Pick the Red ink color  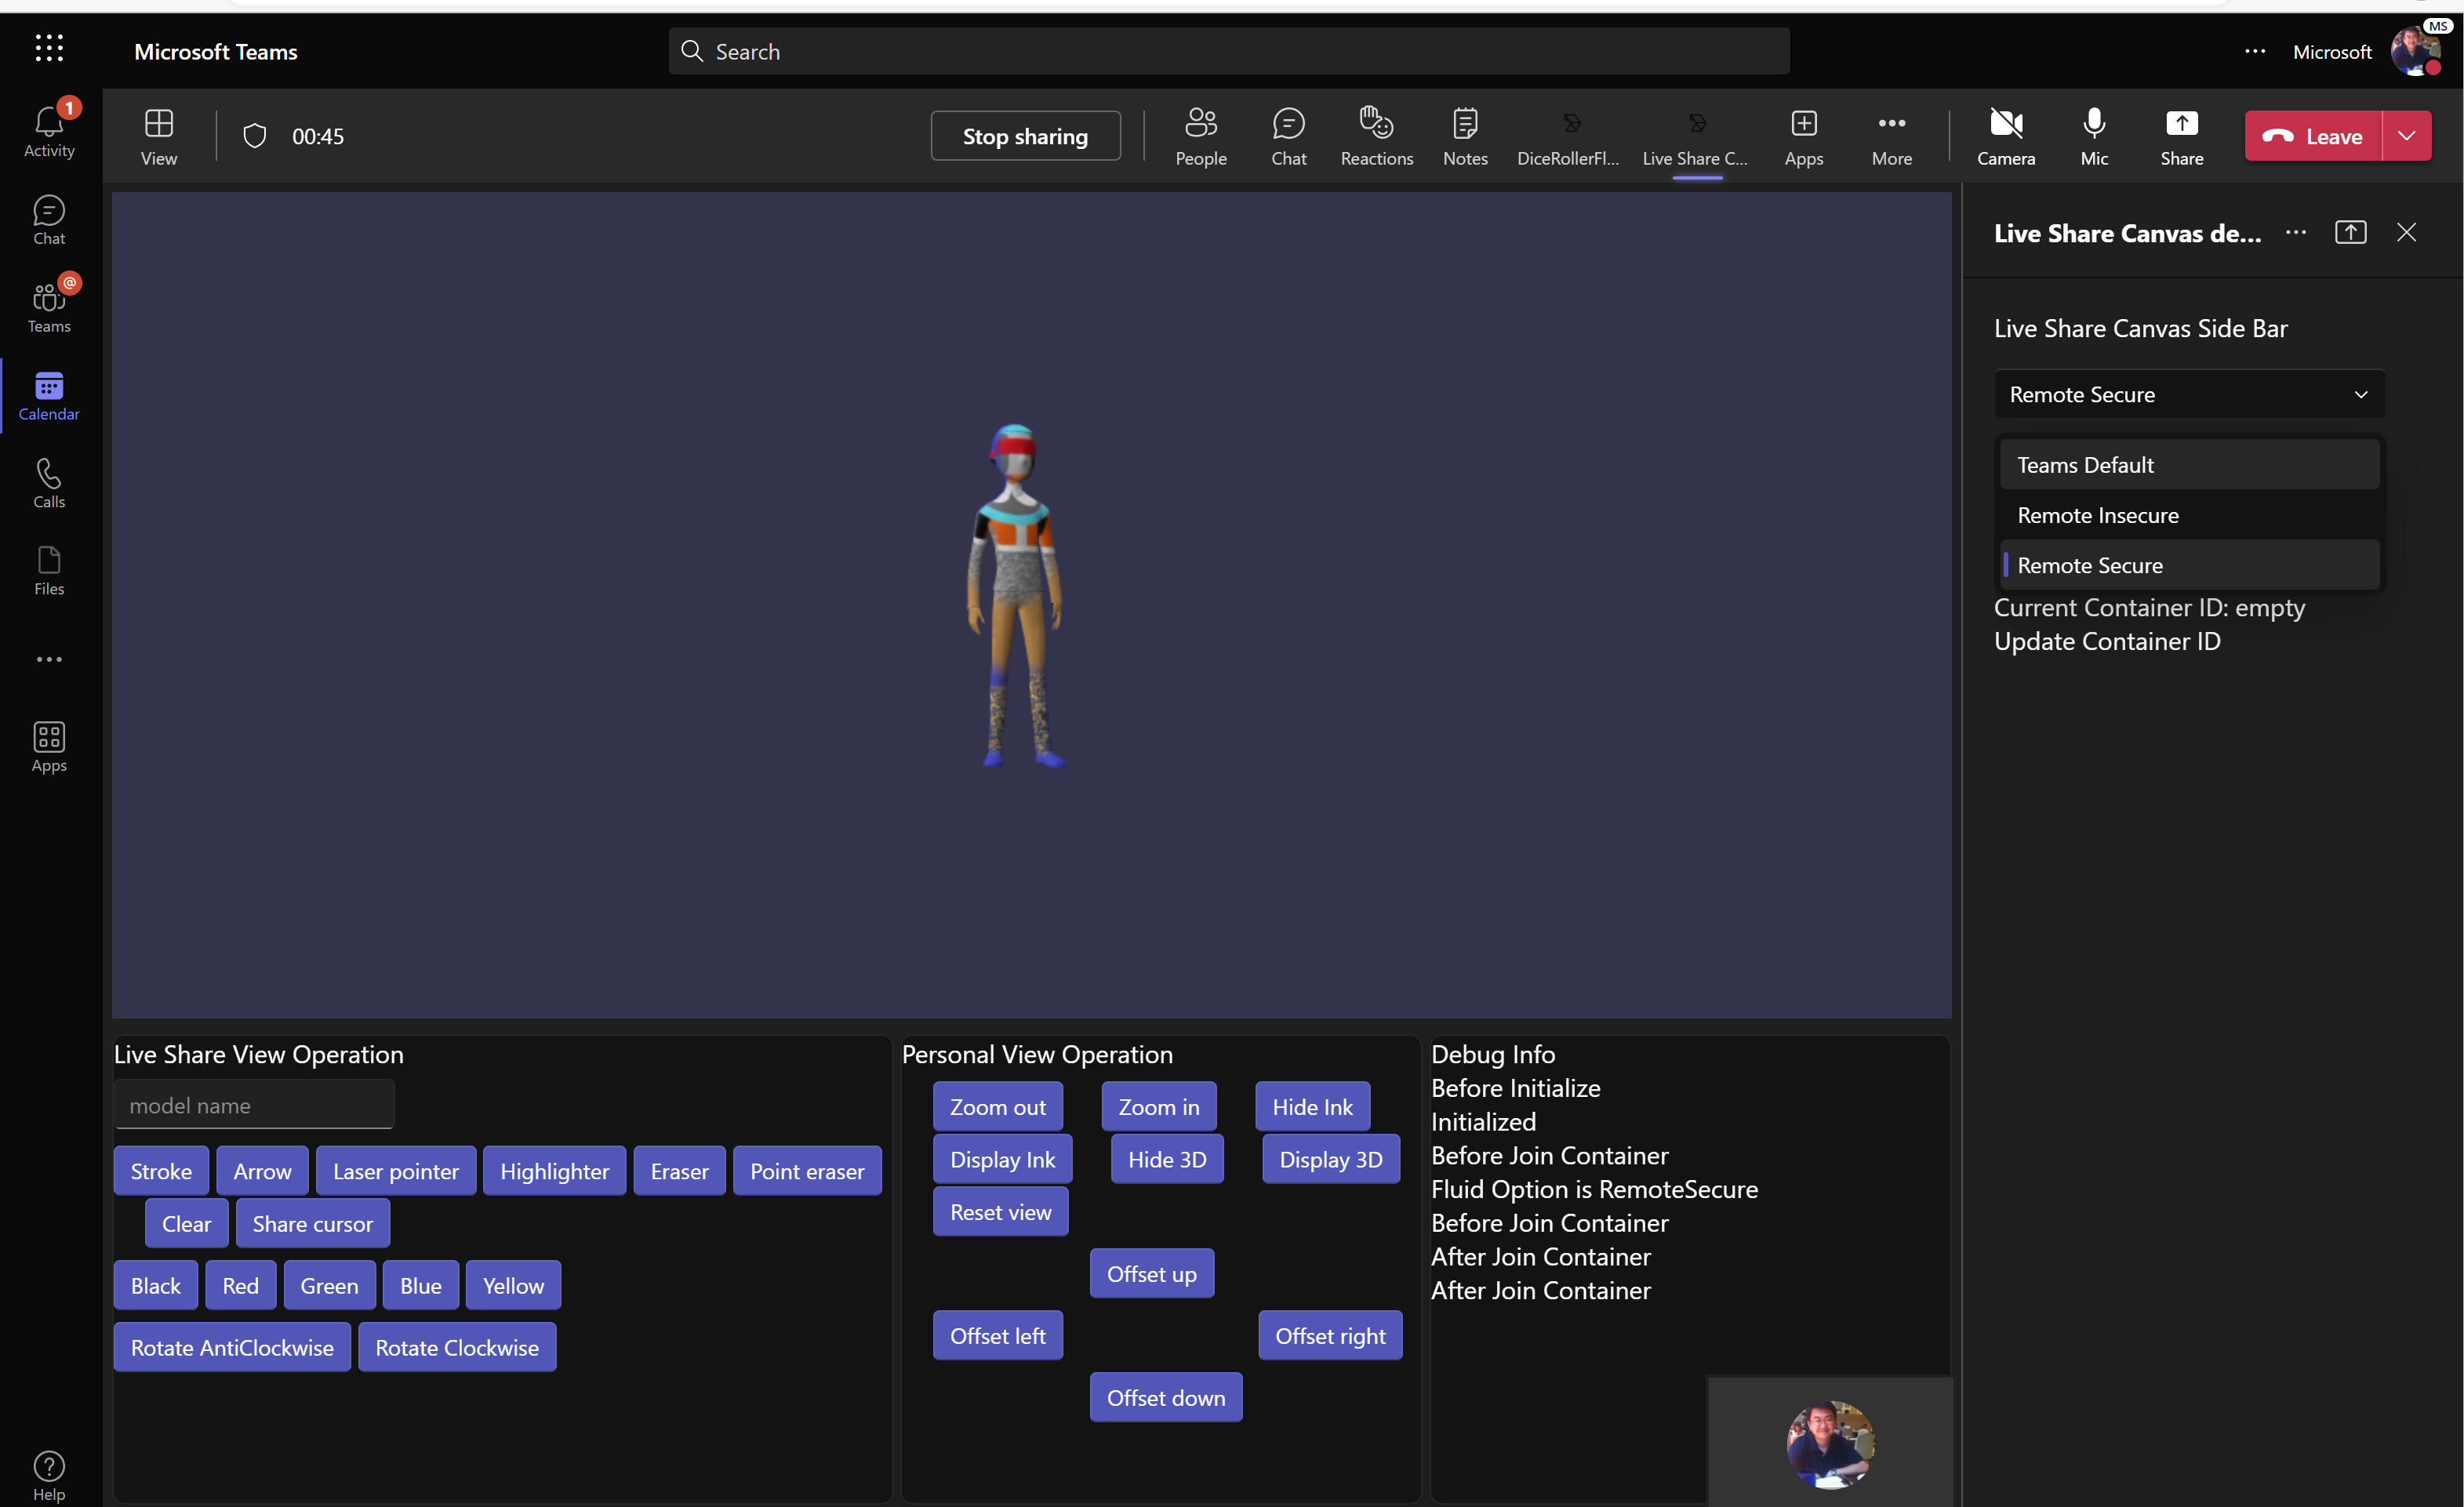tap(240, 1286)
